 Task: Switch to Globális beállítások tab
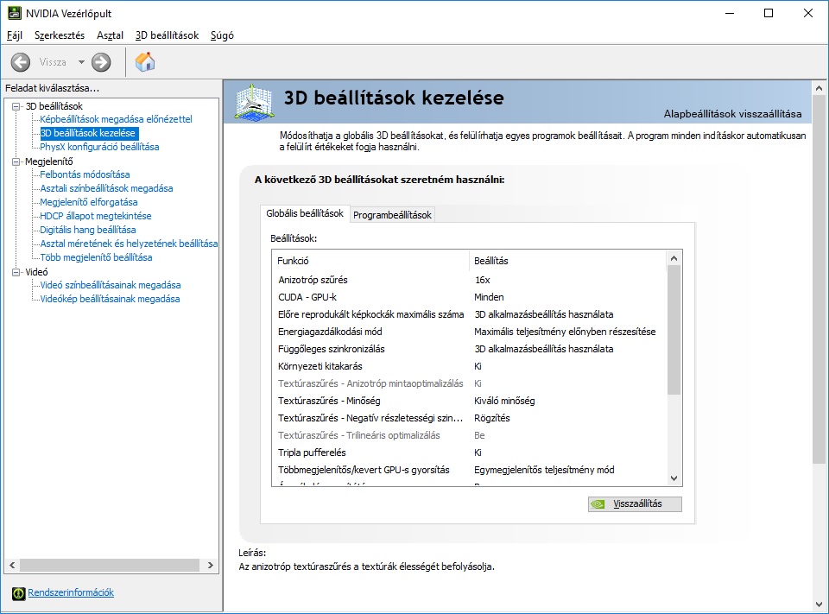[x=305, y=213]
